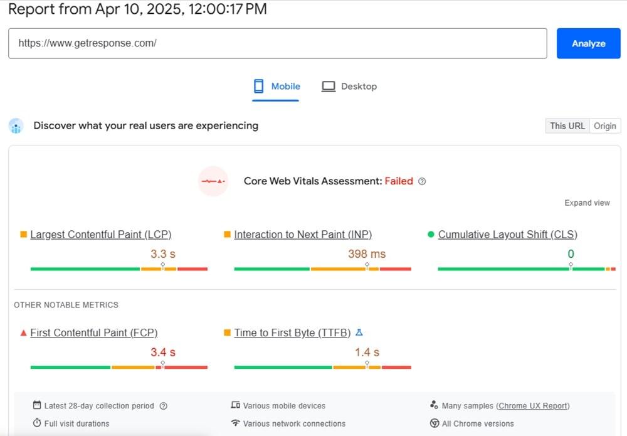Select the This URL toggle option
Viewport: 627px width, 436px height.
(567, 125)
